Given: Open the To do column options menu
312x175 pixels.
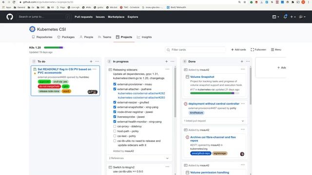Looking at the screenshot, I should click(x=97, y=62).
